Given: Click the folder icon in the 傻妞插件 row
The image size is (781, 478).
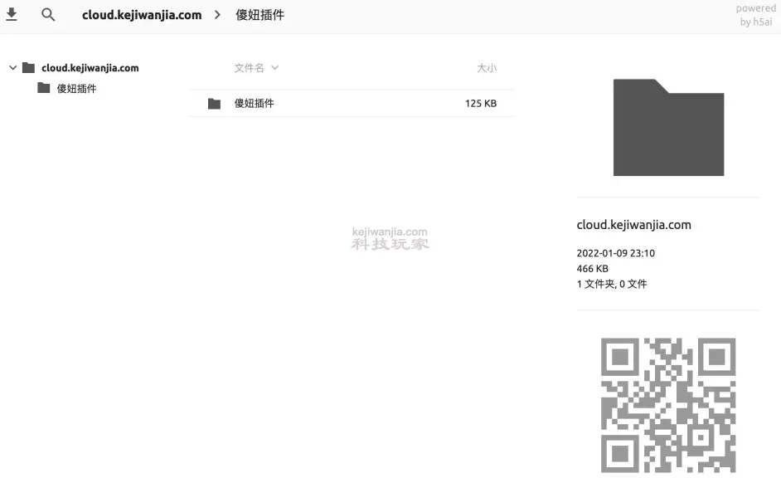Looking at the screenshot, I should coord(214,104).
